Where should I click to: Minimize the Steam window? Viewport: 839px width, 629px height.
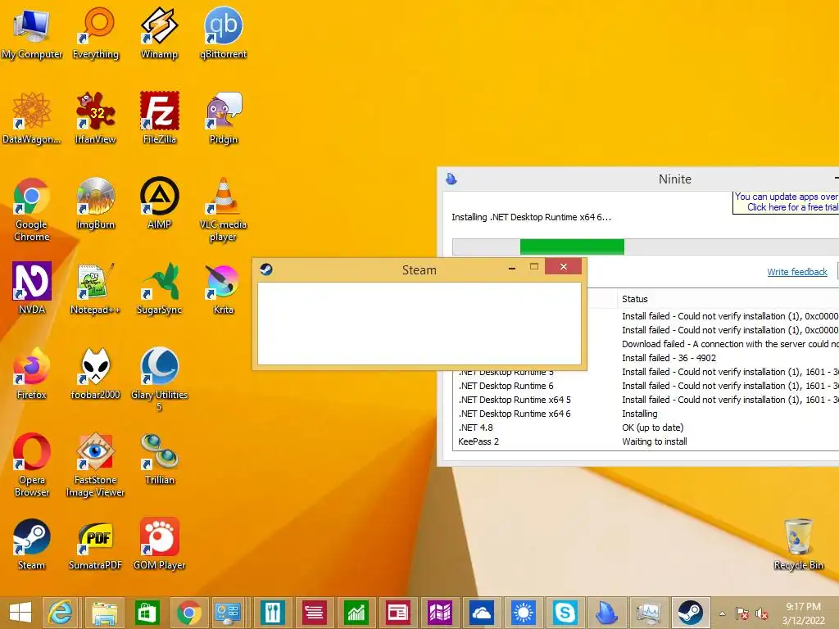pyautogui.click(x=512, y=267)
